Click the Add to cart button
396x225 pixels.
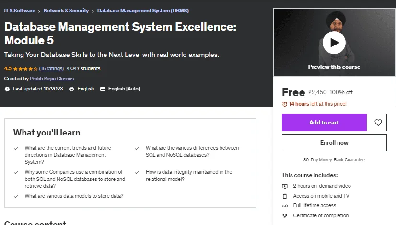click(324, 123)
